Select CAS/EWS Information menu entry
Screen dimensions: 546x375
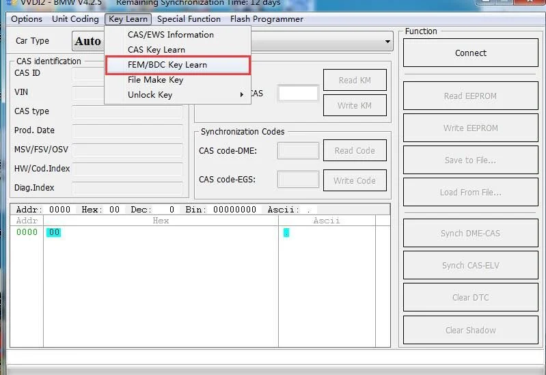[178, 35]
